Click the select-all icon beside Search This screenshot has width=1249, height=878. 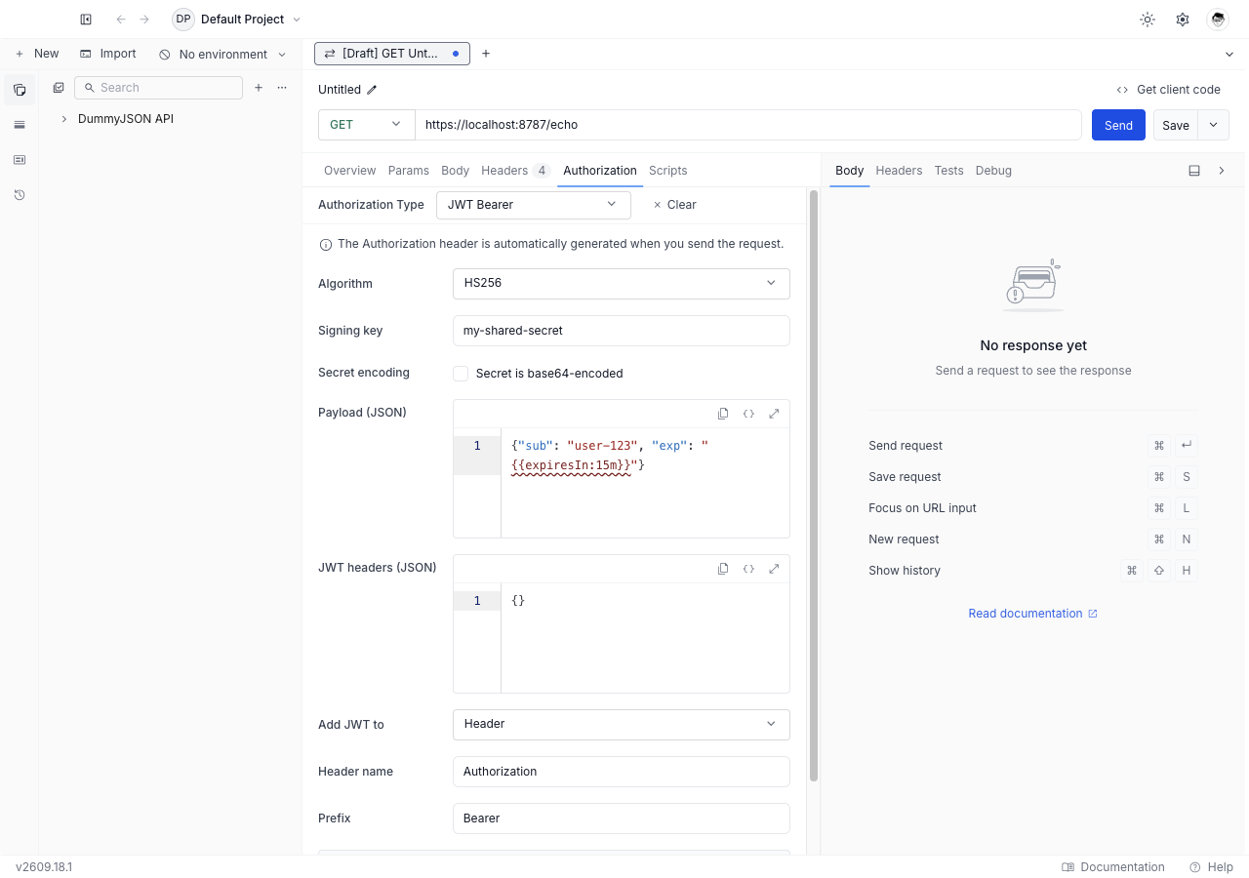click(59, 88)
